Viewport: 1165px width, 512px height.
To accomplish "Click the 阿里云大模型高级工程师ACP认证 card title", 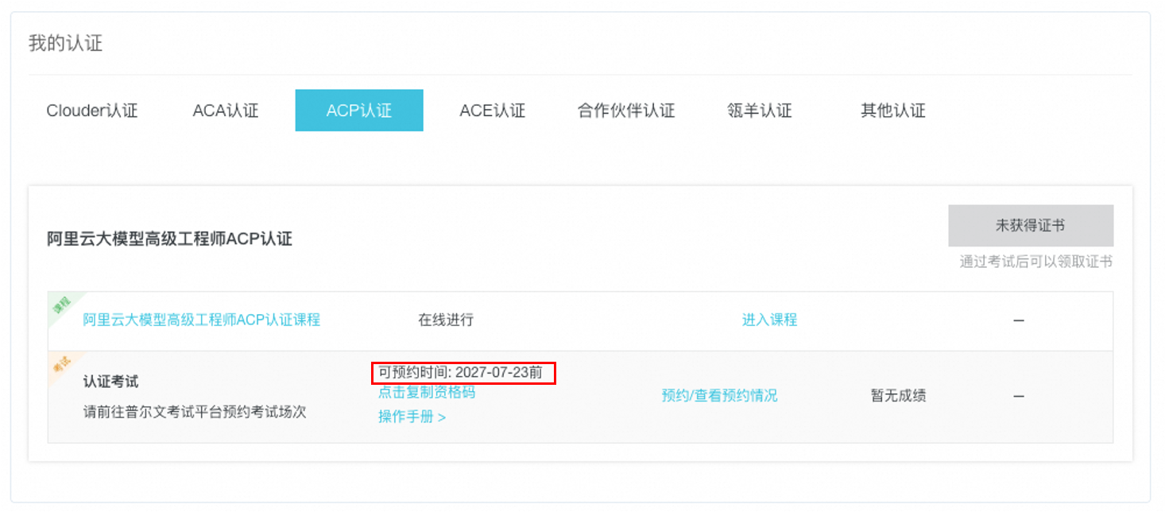I will click(x=170, y=239).
